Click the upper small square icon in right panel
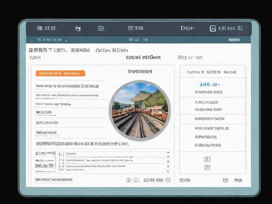The height and width of the screenshot is (204, 272). point(207,159)
